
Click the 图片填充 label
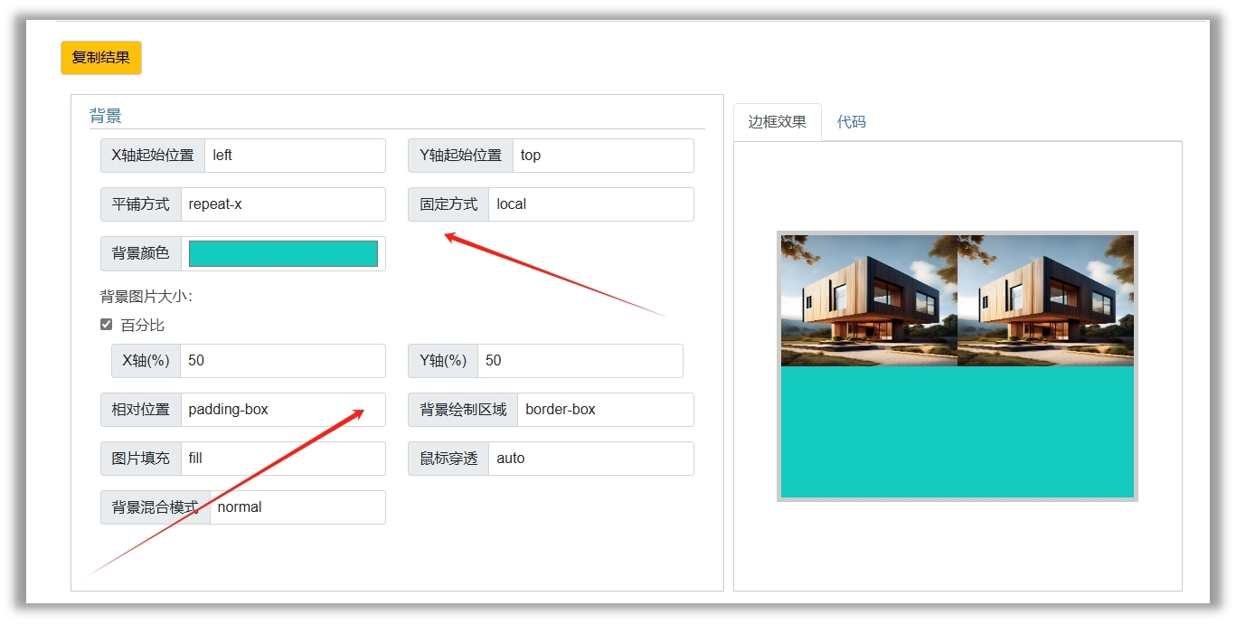click(x=141, y=459)
